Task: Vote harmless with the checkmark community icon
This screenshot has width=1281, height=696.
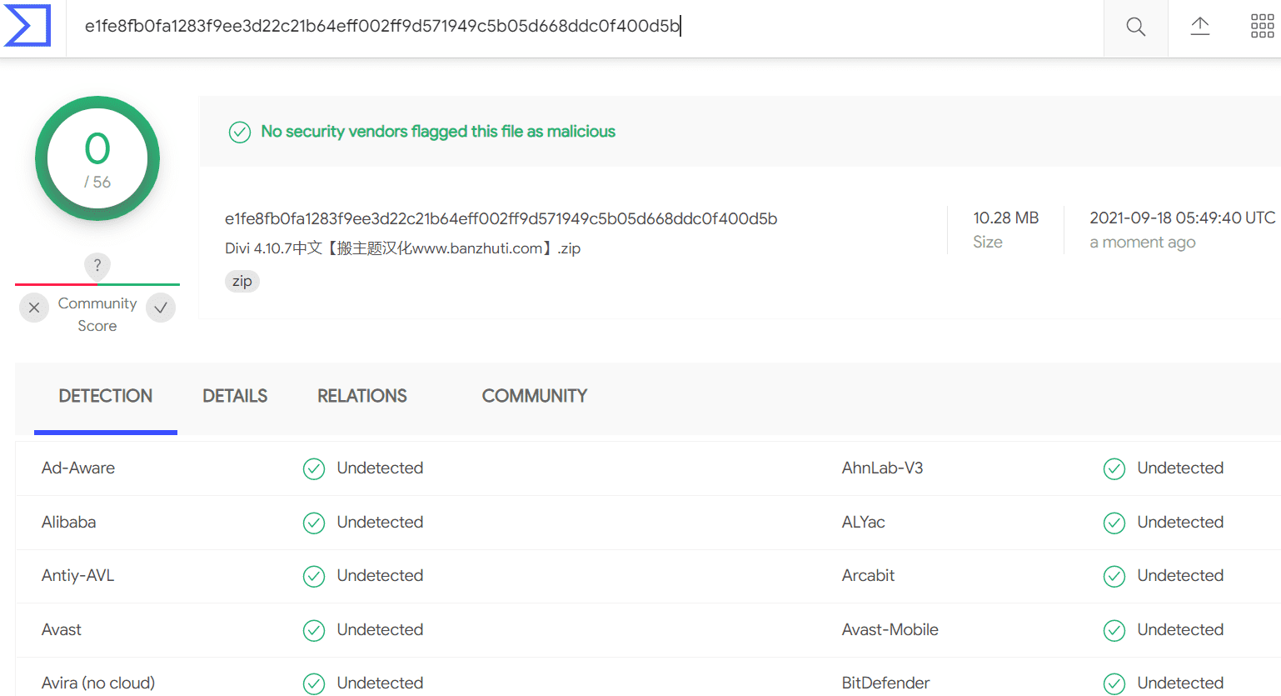Action: tap(161, 308)
